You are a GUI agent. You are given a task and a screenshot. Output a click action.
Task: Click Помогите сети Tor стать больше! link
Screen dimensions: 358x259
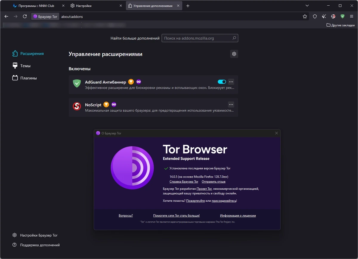pyautogui.click(x=176, y=215)
